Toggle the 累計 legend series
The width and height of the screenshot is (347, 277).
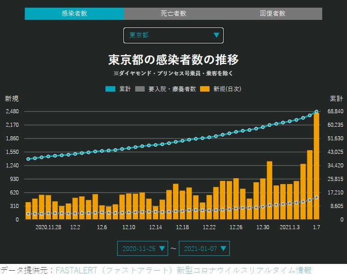[x=118, y=89]
